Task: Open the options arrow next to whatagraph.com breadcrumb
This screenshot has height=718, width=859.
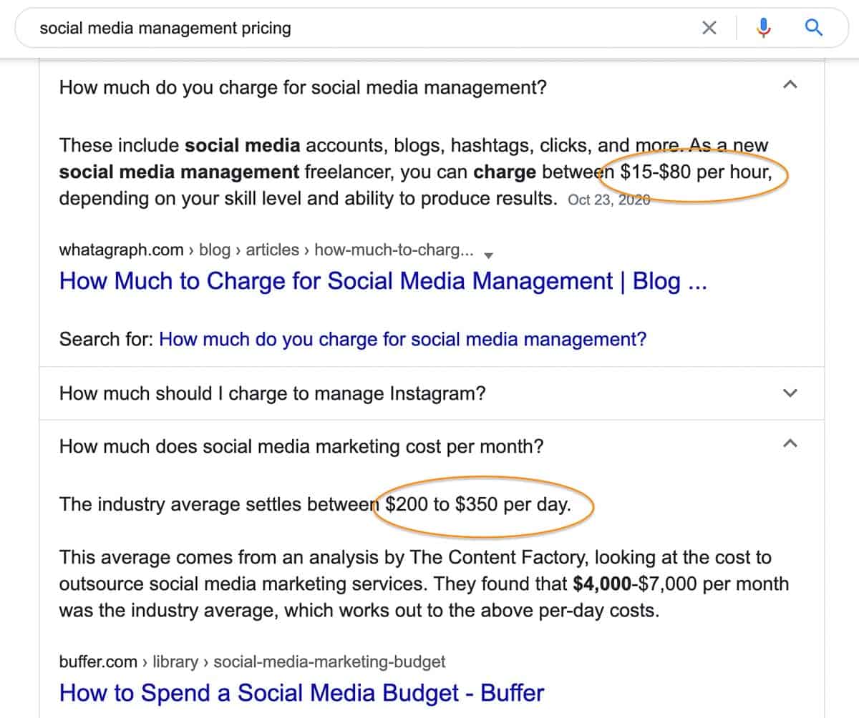Action: (490, 255)
